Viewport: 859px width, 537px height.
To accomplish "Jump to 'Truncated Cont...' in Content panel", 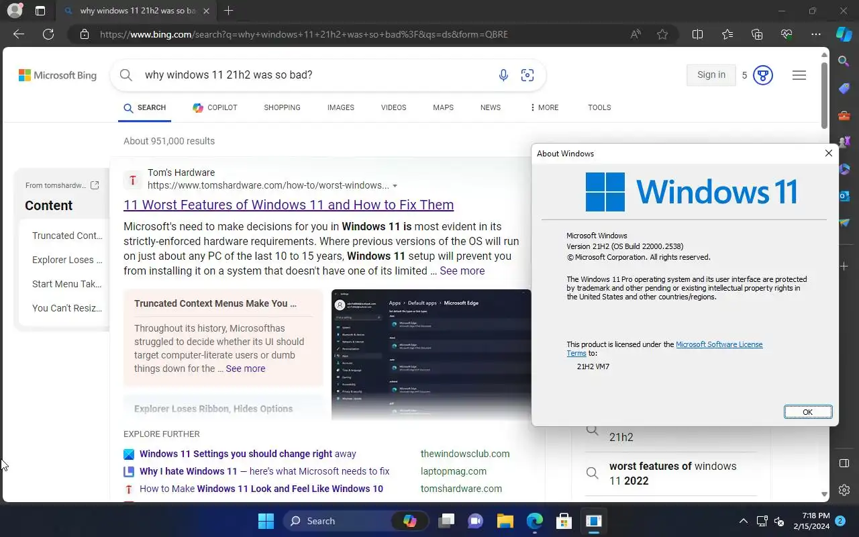I will tap(67, 236).
